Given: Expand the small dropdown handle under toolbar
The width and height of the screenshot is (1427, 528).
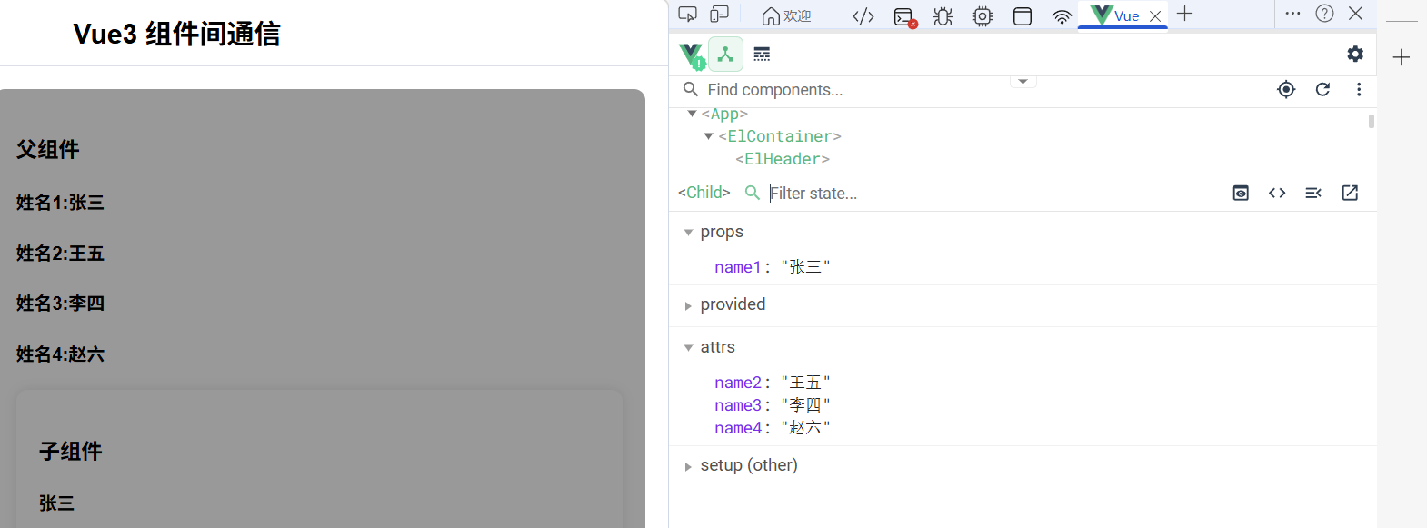Looking at the screenshot, I should pyautogui.click(x=1023, y=82).
